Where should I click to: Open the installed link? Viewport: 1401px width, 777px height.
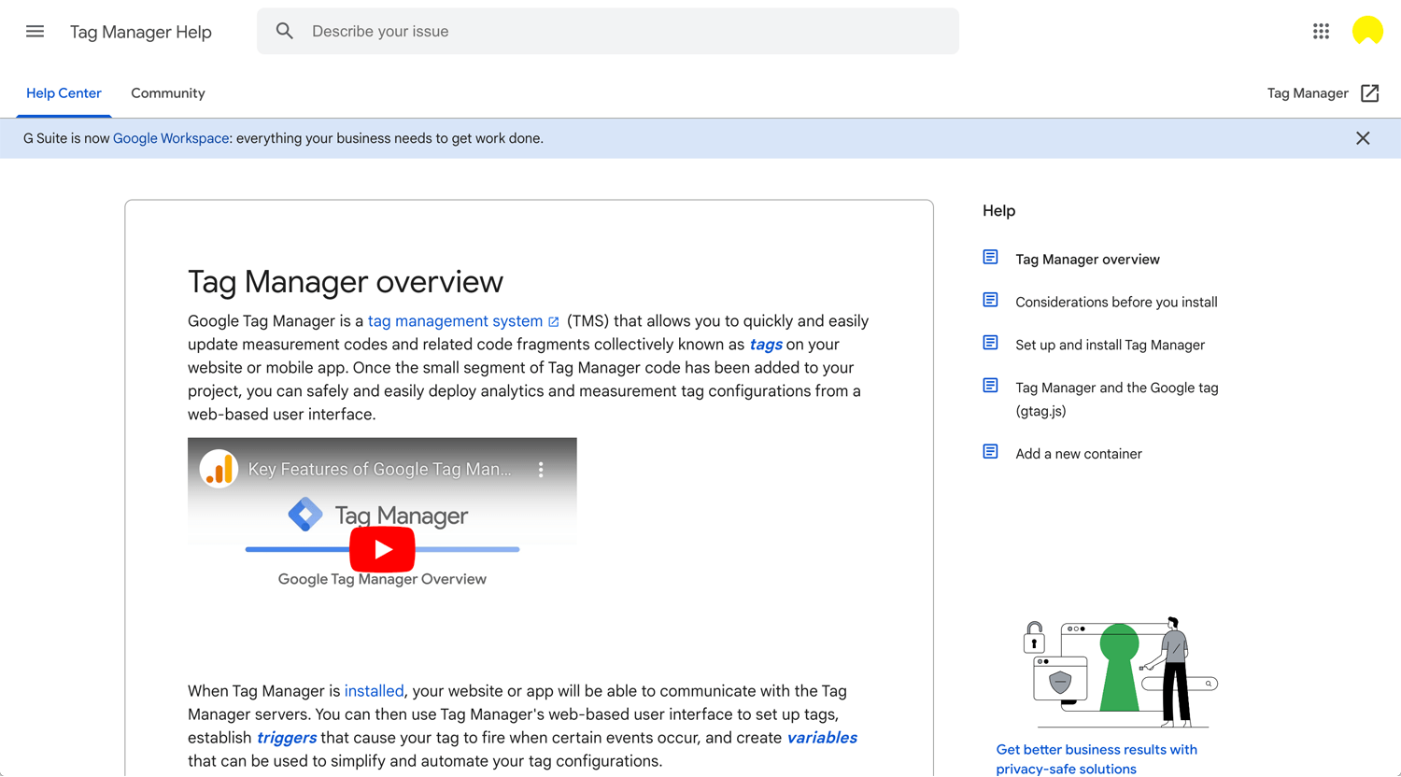(x=374, y=691)
